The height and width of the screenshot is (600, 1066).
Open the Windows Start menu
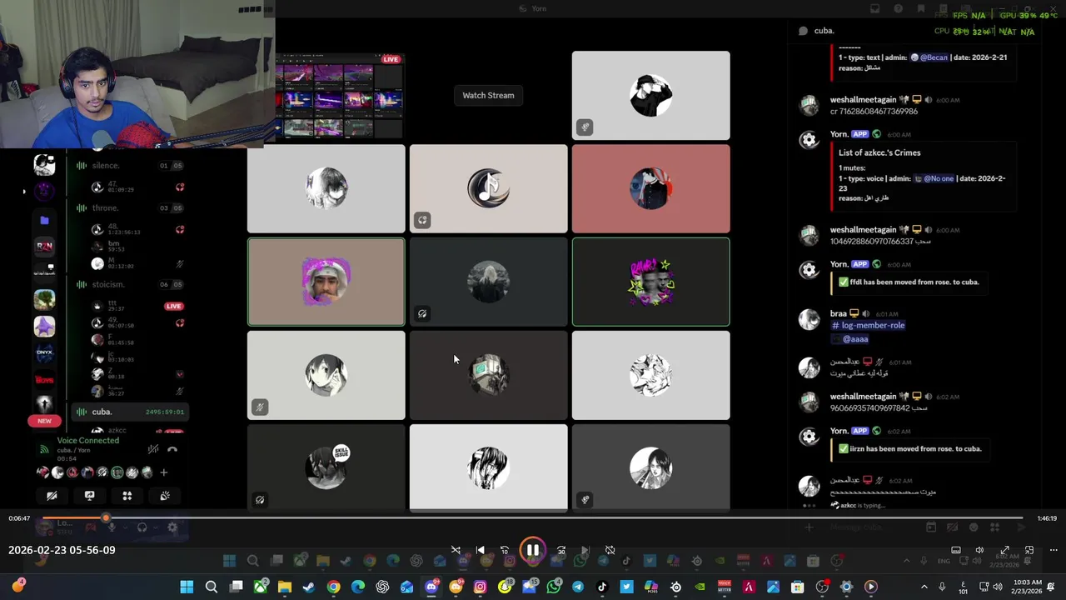187,587
